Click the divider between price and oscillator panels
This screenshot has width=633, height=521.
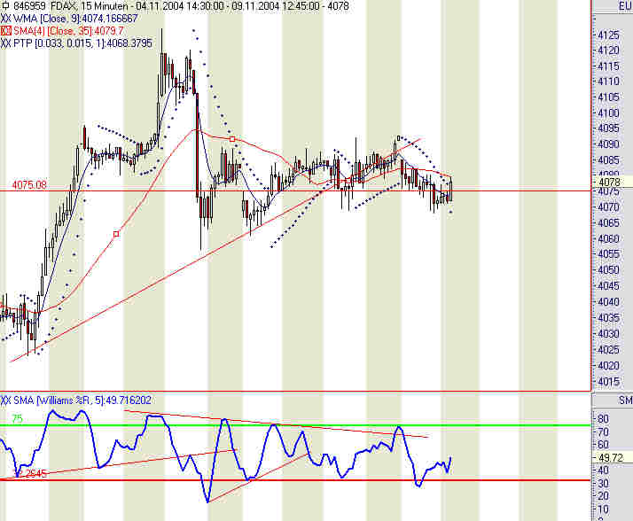click(295, 392)
